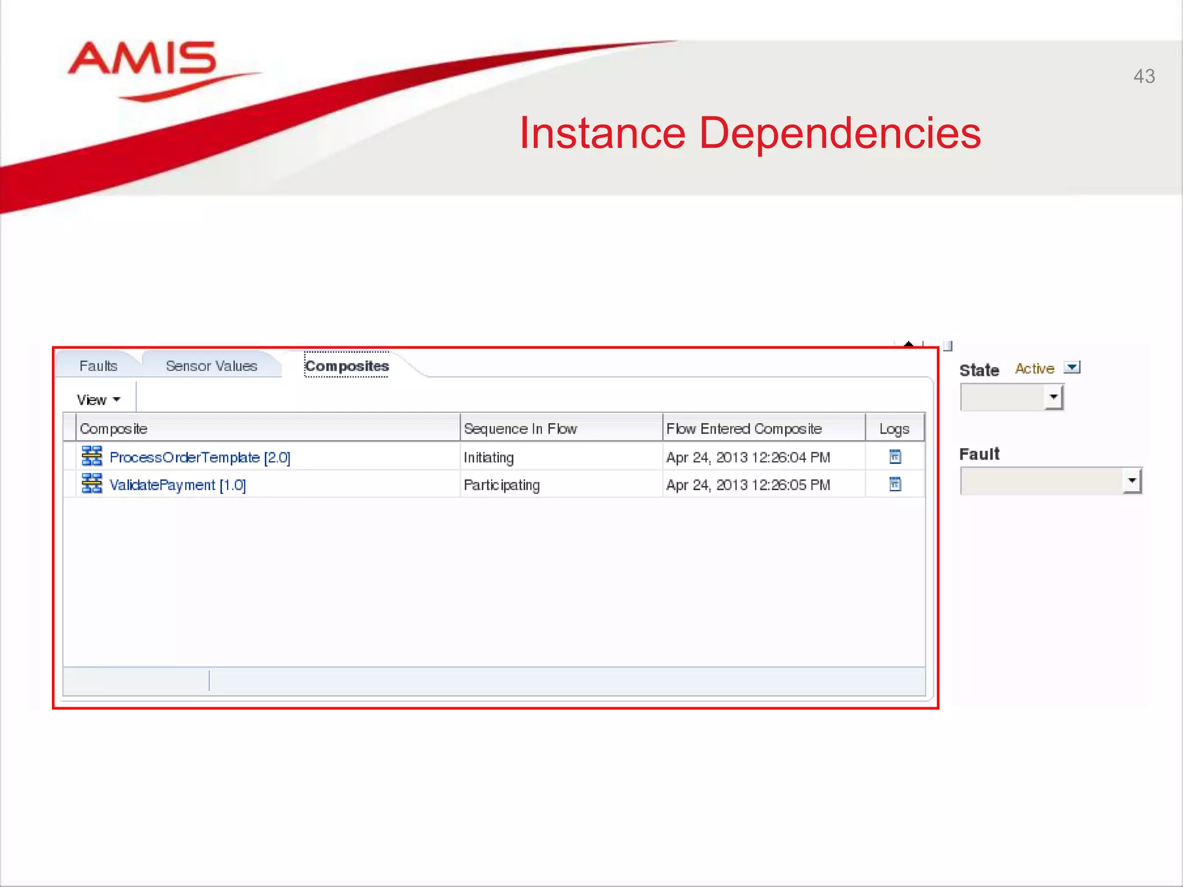Open the ProcessOrderTemplate logs icon

[x=895, y=457]
